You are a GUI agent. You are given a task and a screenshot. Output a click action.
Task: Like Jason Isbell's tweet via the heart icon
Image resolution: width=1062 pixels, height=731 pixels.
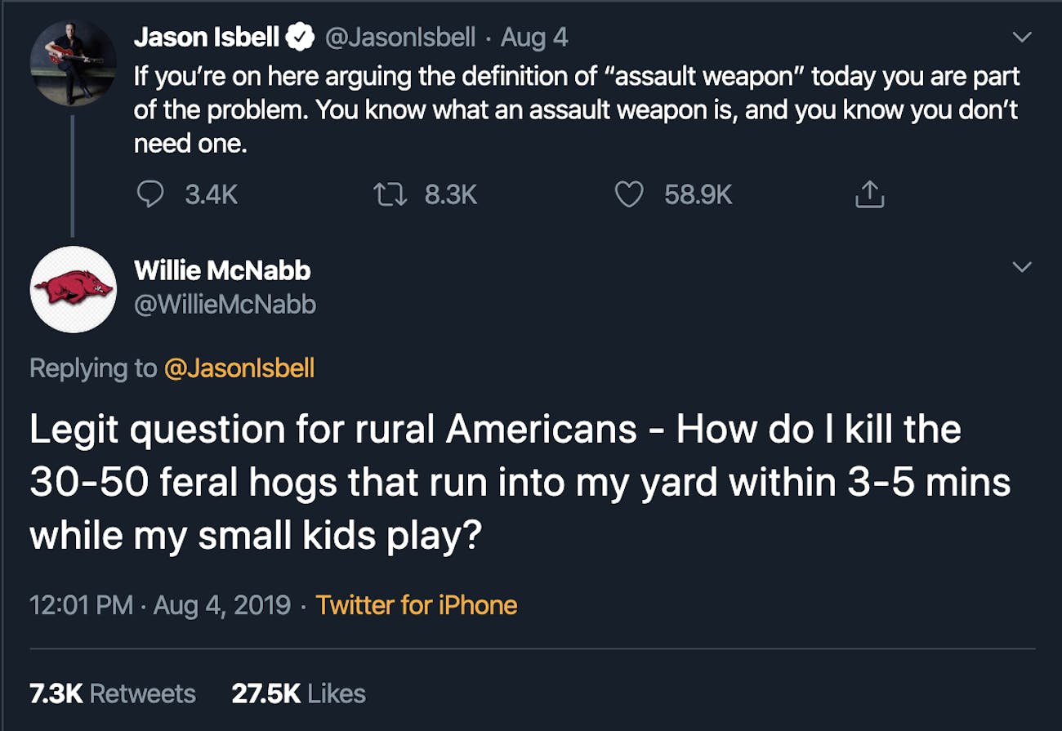point(628,194)
